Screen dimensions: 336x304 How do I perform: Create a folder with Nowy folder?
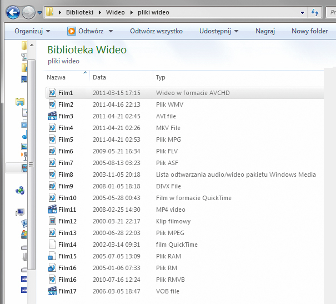(x=309, y=31)
